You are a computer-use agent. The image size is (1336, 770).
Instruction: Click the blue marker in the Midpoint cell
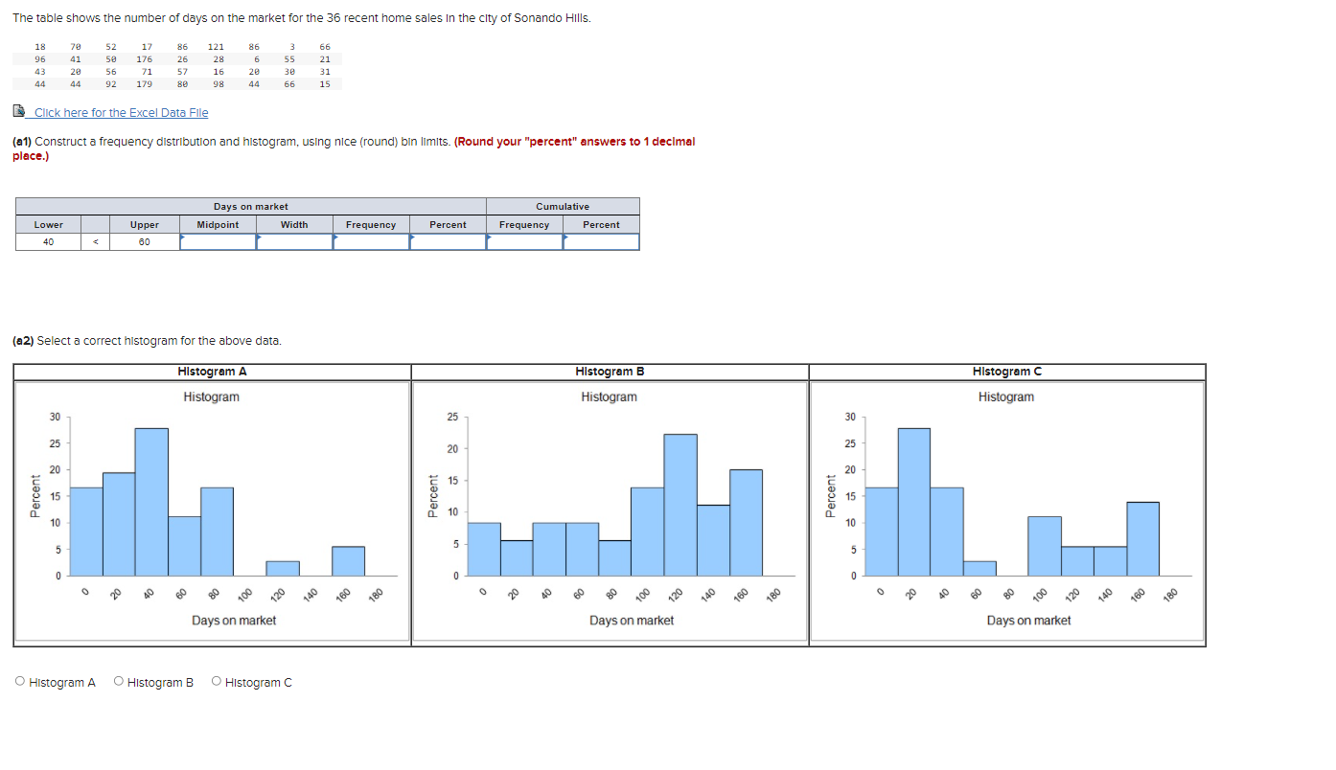pyautogui.click(x=183, y=237)
